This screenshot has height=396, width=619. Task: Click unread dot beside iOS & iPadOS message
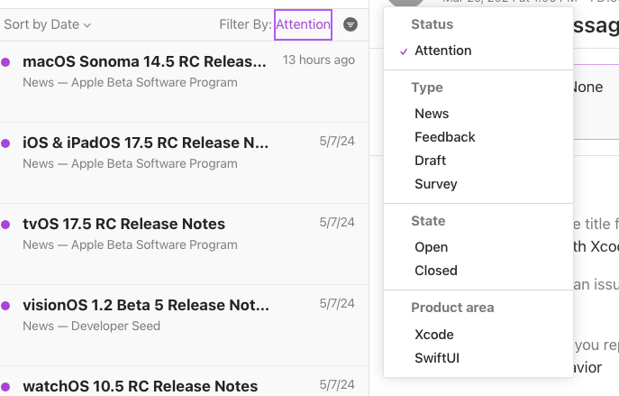click(x=5, y=143)
